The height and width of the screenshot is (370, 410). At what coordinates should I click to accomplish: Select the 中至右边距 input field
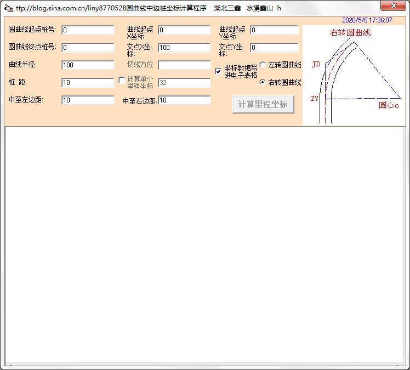(184, 100)
